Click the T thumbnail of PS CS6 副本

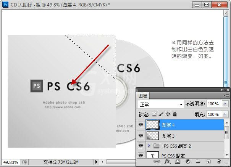(x=153, y=155)
